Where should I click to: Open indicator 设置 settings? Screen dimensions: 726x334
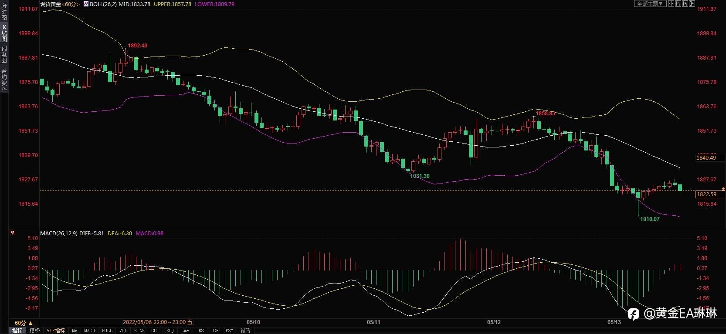click(x=245, y=331)
